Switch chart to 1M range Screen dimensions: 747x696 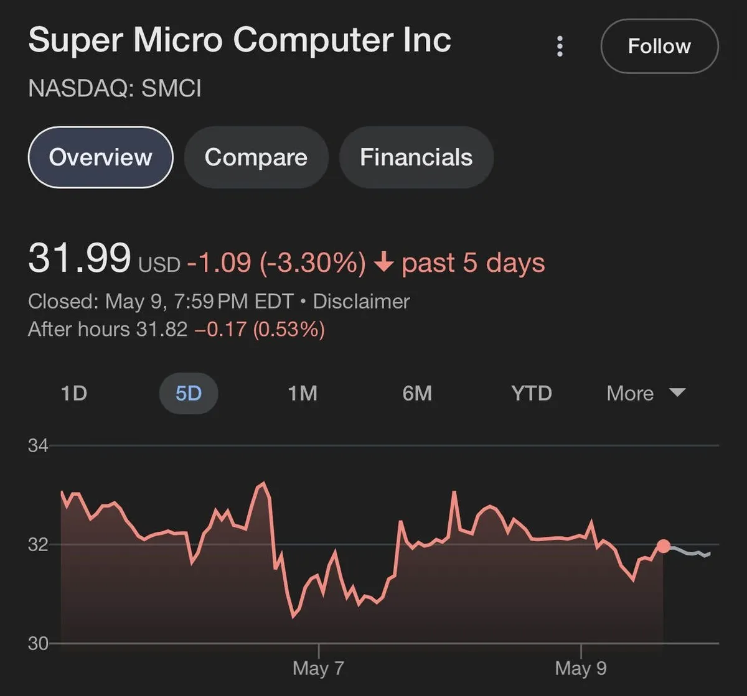point(303,394)
